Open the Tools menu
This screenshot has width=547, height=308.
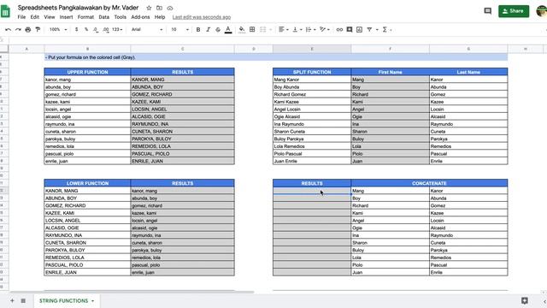click(x=120, y=17)
